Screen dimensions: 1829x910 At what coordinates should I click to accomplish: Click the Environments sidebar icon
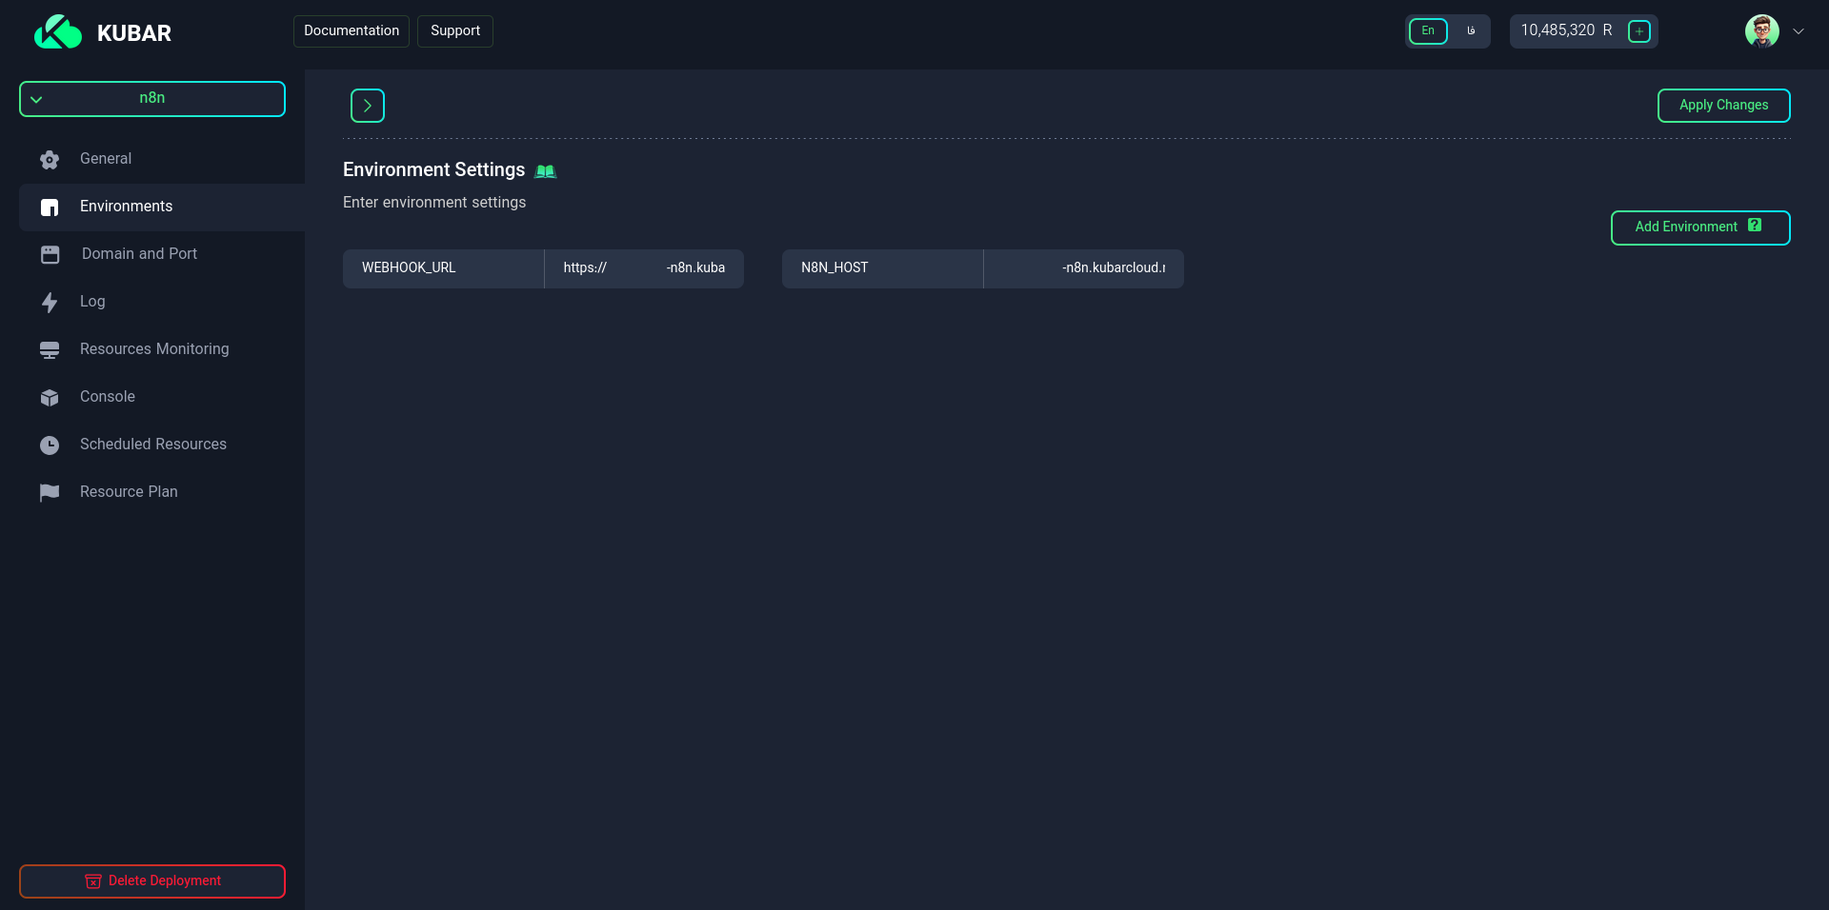[50, 208]
